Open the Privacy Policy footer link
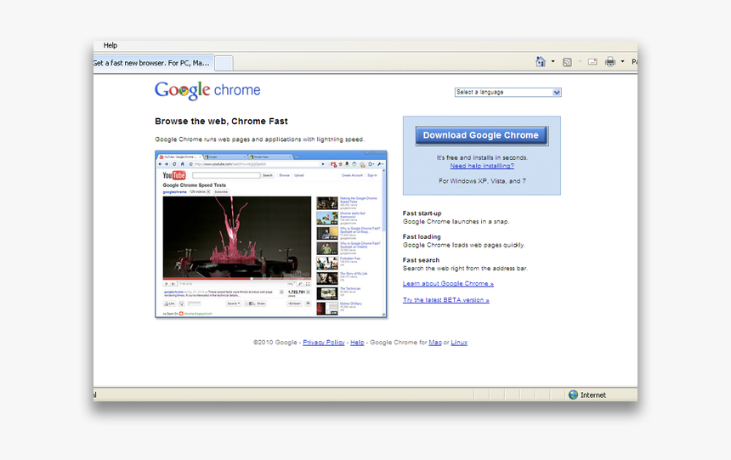Viewport: 731px width, 460px height. pyautogui.click(x=324, y=343)
